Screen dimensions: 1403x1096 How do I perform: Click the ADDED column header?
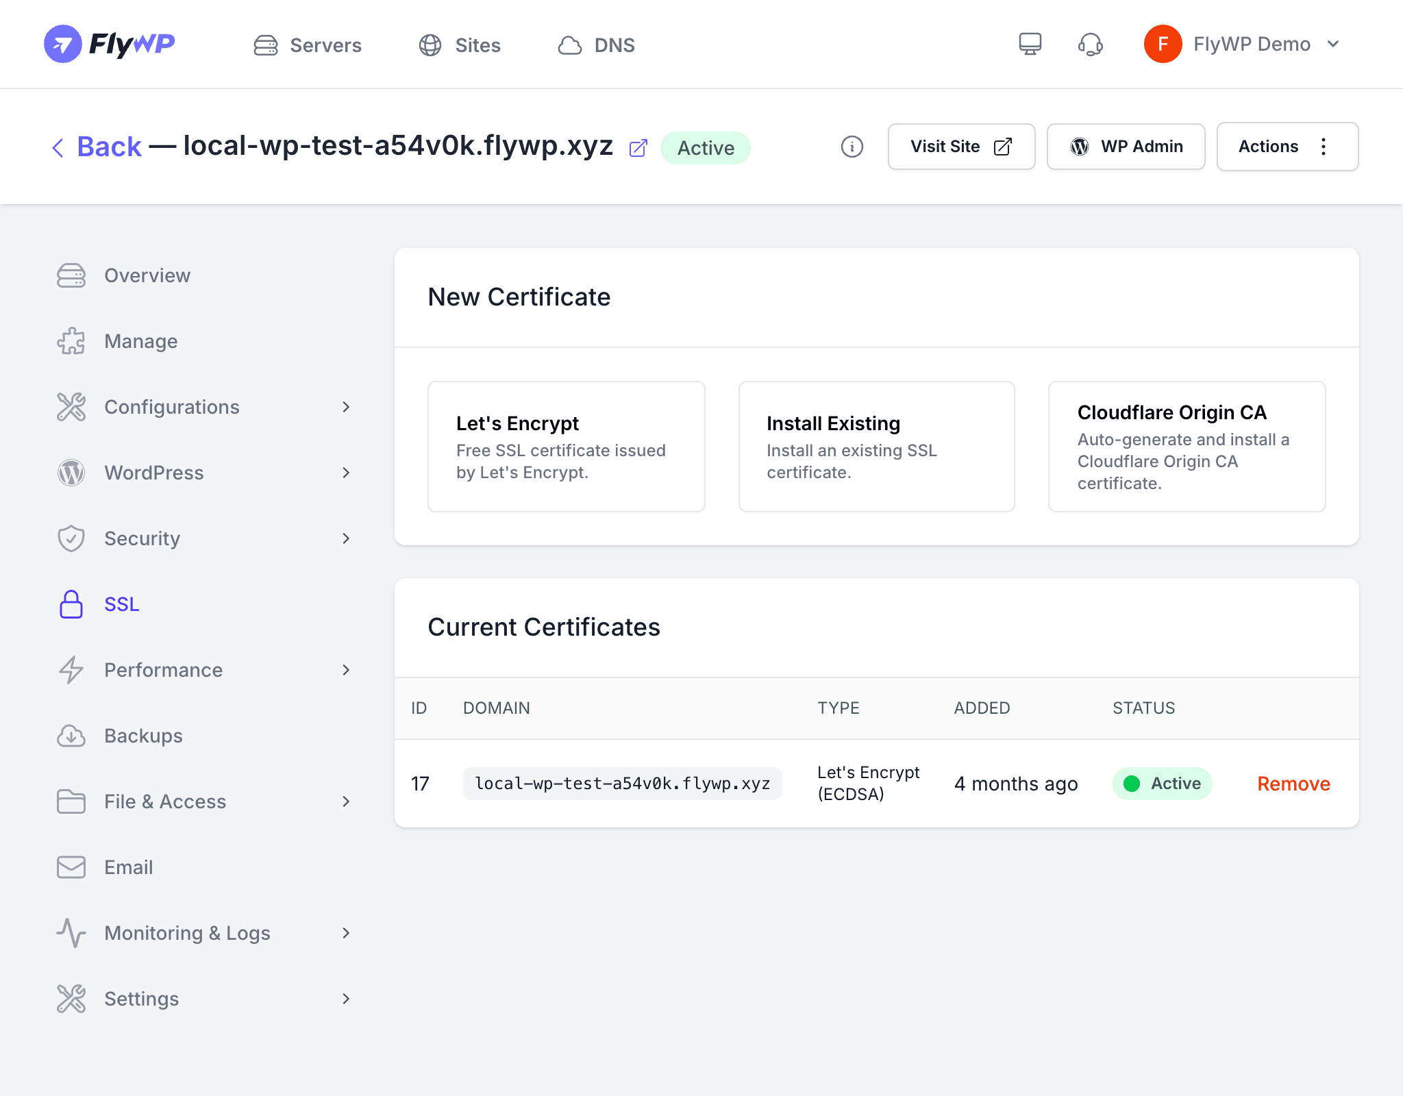tap(982, 708)
